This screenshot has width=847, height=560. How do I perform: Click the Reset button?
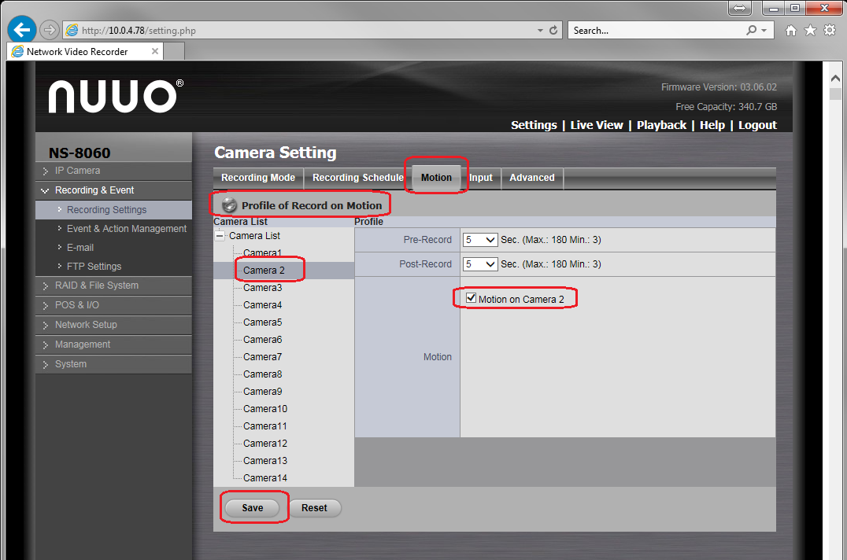point(314,508)
